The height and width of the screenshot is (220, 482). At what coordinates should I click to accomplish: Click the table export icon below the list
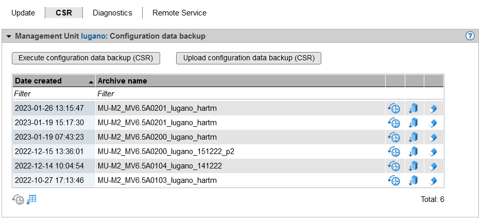click(x=32, y=199)
